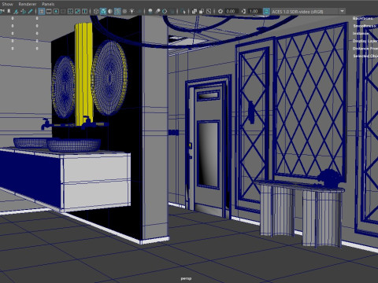378x283 pixels.
Task: Enable textured display checker icon
Action: click(124, 11)
